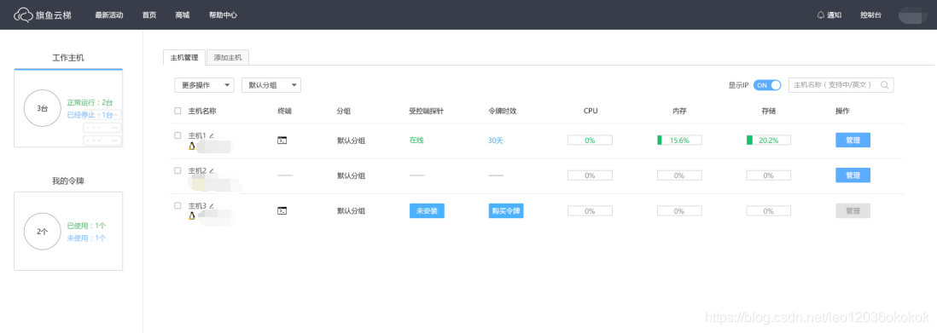937x333 pixels.
Task: Click the Linux penguin icon under 主机3
Action: point(192,216)
